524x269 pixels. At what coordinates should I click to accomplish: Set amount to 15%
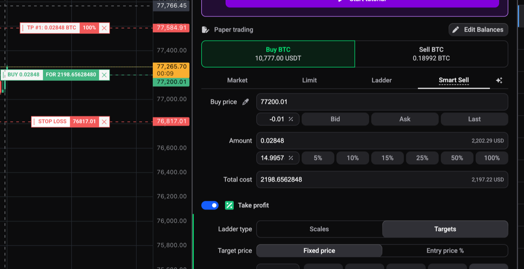(x=387, y=158)
